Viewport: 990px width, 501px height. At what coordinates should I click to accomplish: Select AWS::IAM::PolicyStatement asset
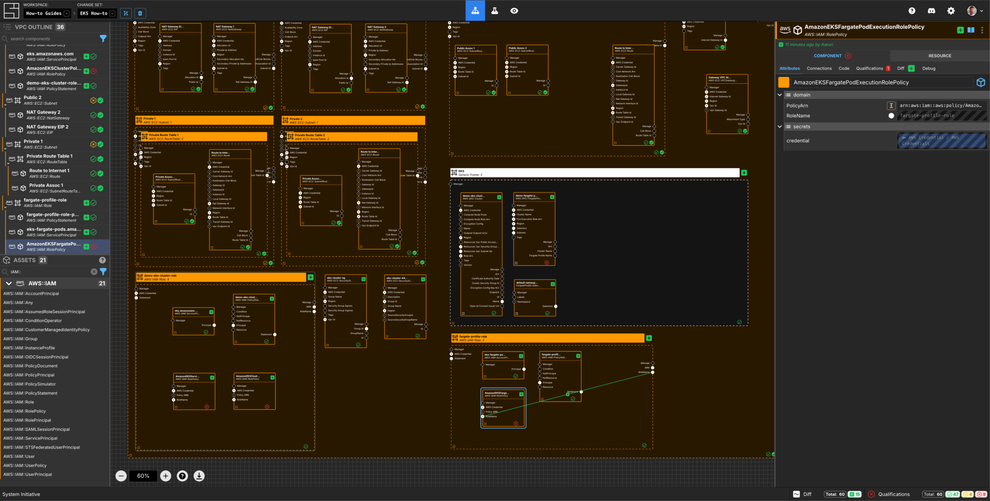click(30, 393)
